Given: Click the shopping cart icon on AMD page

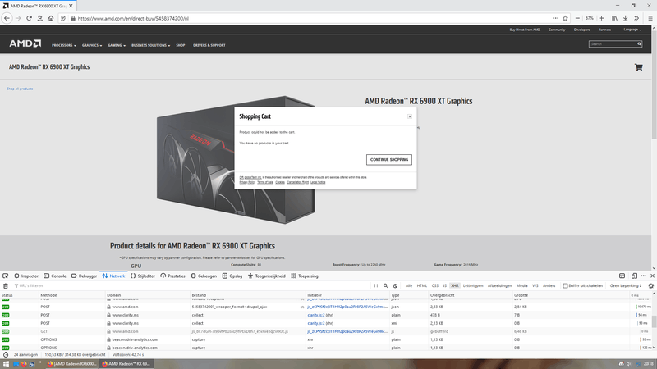Looking at the screenshot, I should point(639,67).
